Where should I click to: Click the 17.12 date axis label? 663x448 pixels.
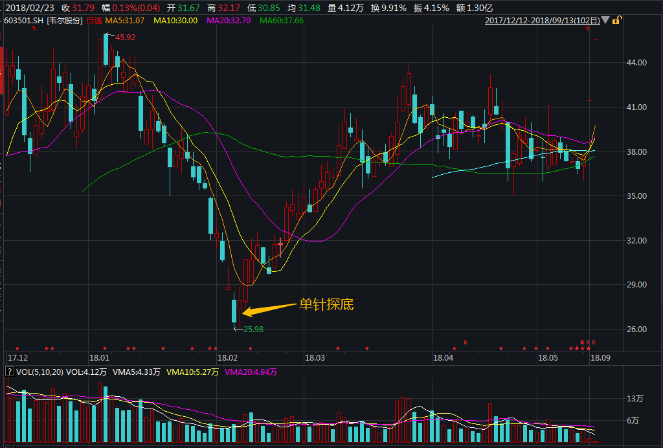pos(17,358)
